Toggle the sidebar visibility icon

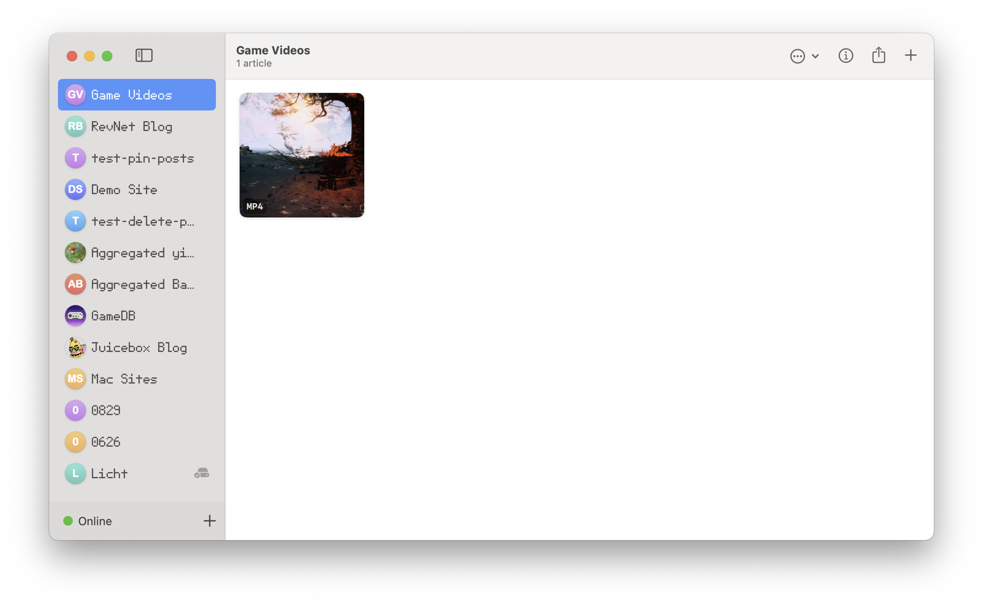coord(144,56)
